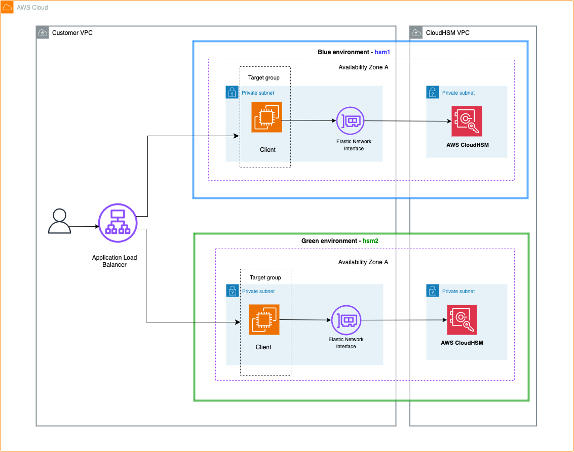574x452 pixels.
Task: Select the Customer VPC cloud icon
Action: (x=43, y=32)
